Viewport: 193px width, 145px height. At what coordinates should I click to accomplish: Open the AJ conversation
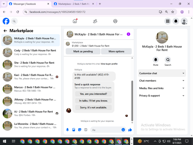tap(30, 113)
